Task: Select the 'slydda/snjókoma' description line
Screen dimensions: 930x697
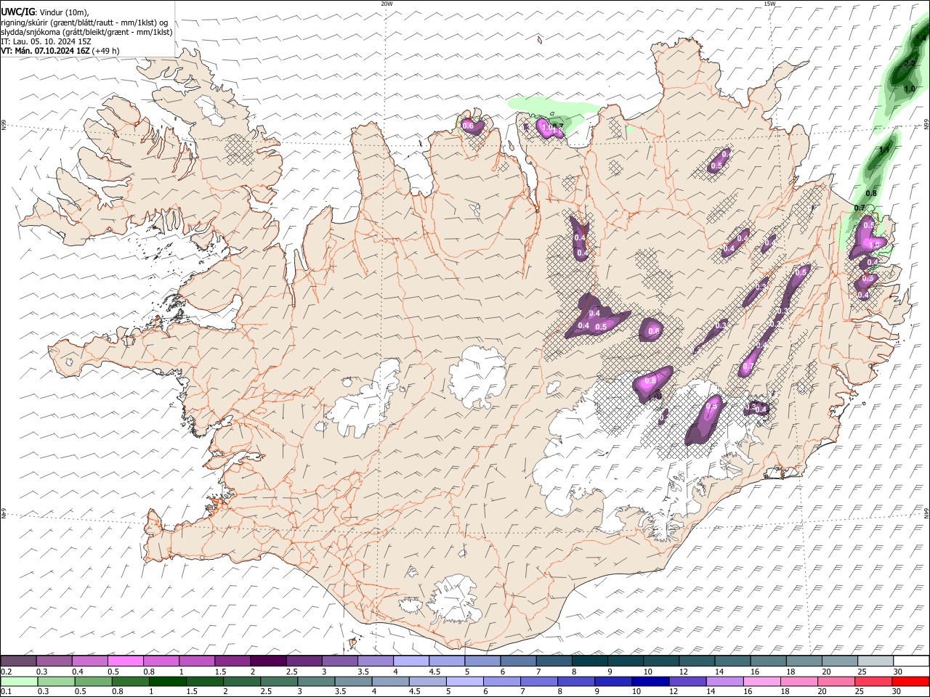Action: pos(87,31)
